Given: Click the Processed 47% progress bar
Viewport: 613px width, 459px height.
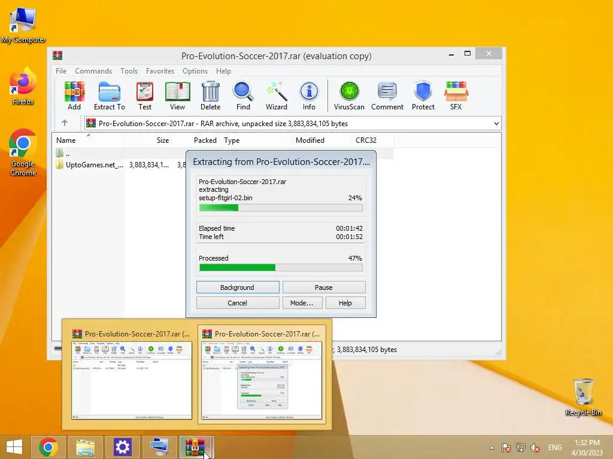Looking at the screenshot, I should [x=281, y=267].
